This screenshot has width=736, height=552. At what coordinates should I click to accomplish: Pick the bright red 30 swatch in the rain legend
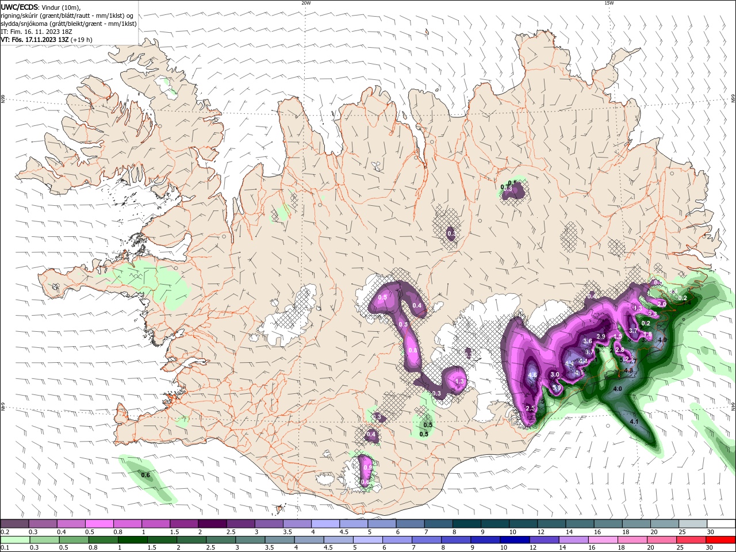tap(721, 539)
